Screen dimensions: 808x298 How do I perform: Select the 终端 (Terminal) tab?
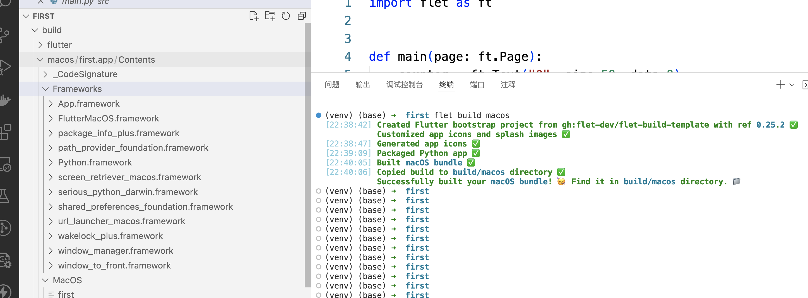coord(446,84)
